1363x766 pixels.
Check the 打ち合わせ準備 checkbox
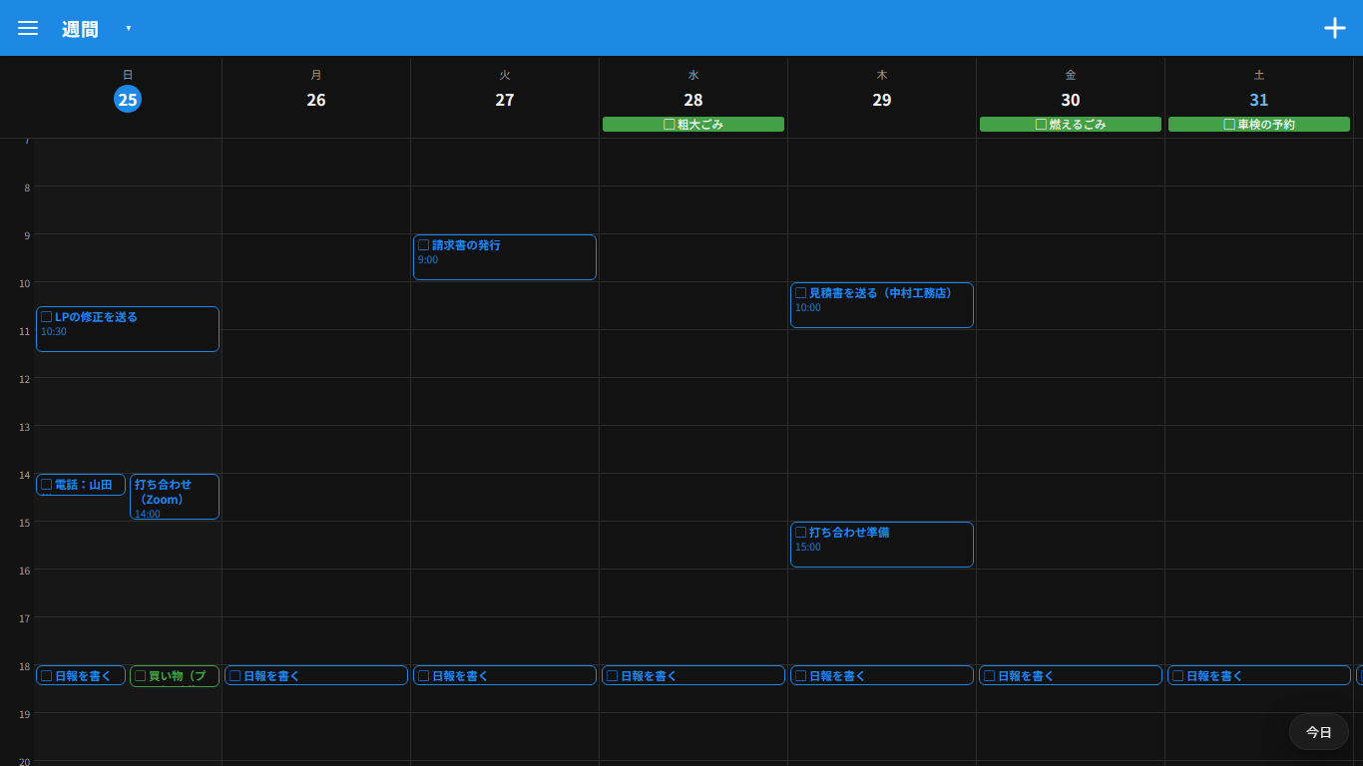[x=801, y=533]
